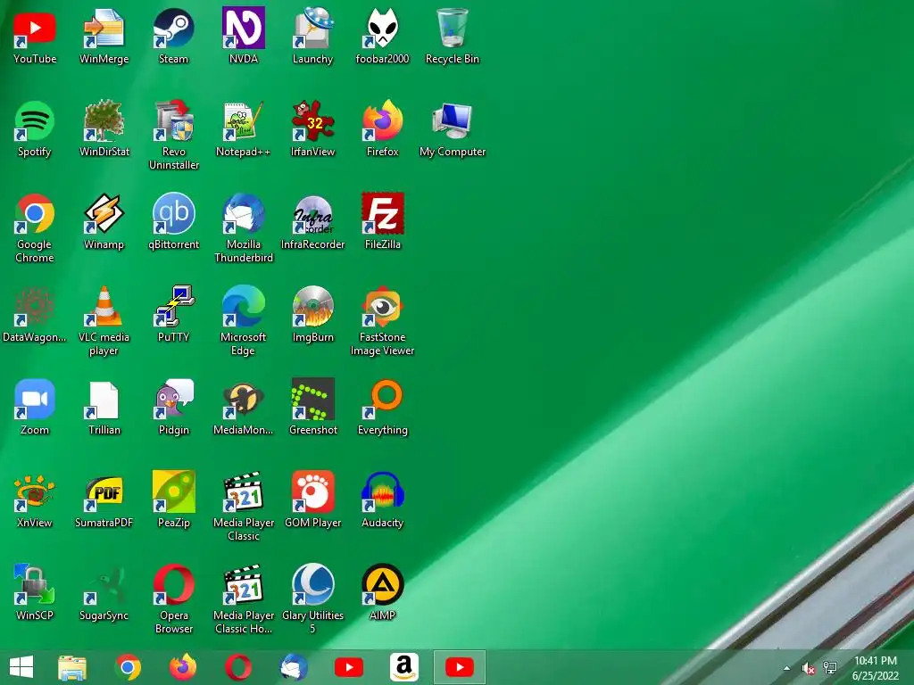Show hidden system tray icons
This screenshot has height=685, width=914.
point(787,668)
